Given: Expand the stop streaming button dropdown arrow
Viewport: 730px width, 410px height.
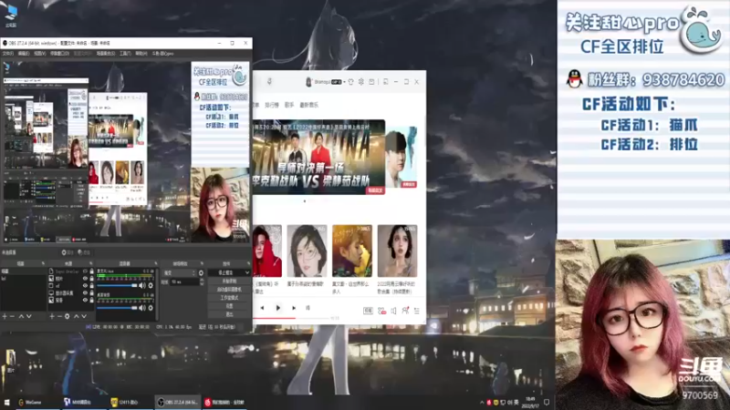Looking at the screenshot, I should click(246, 272).
